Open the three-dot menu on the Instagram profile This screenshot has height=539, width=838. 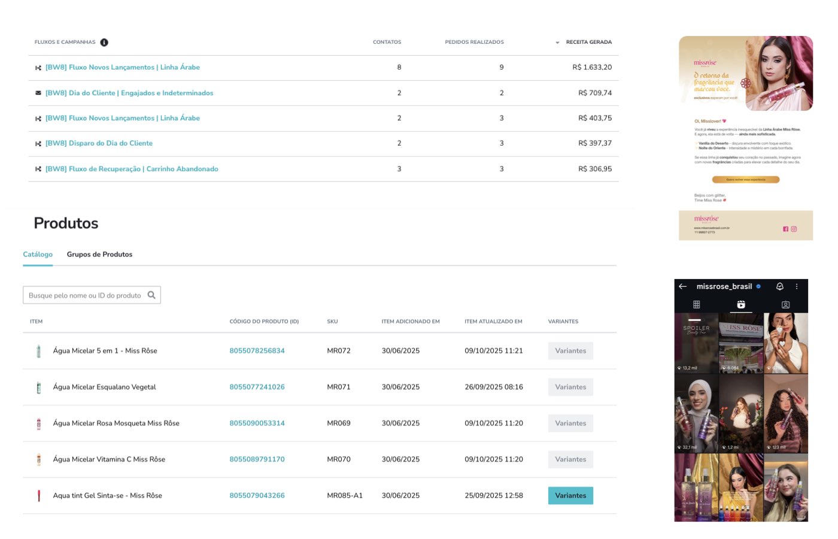(797, 286)
